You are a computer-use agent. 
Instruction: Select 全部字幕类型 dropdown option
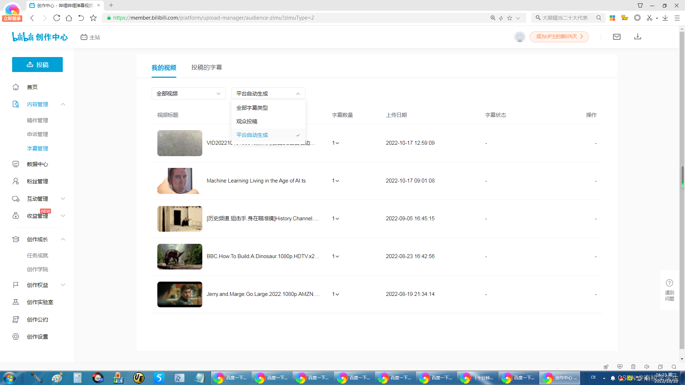tap(252, 108)
